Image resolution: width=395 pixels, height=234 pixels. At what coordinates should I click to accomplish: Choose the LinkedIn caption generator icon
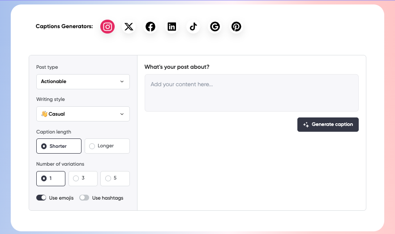click(172, 27)
